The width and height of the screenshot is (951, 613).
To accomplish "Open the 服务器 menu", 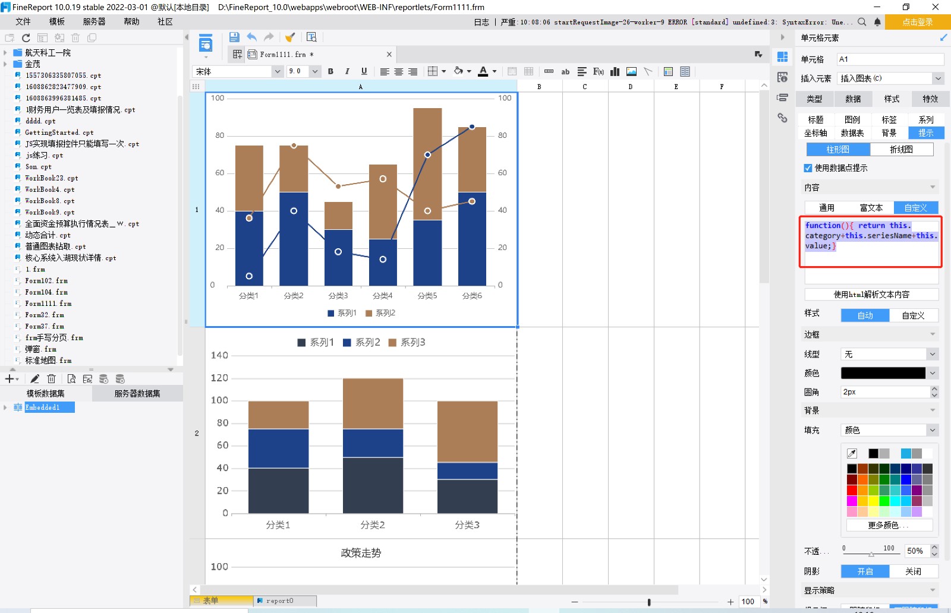I will click(95, 22).
